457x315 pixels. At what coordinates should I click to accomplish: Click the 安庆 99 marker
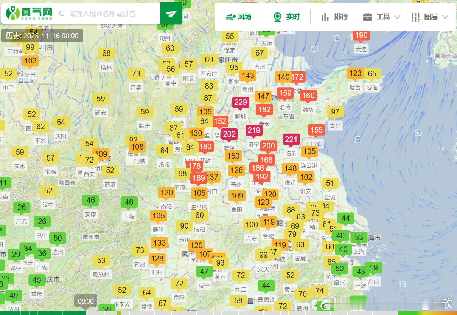point(263,256)
